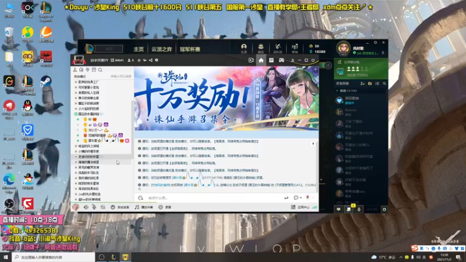Click the location pin icon above YY channel tree
The height and width of the screenshot is (262, 466).
coord(87,70)
